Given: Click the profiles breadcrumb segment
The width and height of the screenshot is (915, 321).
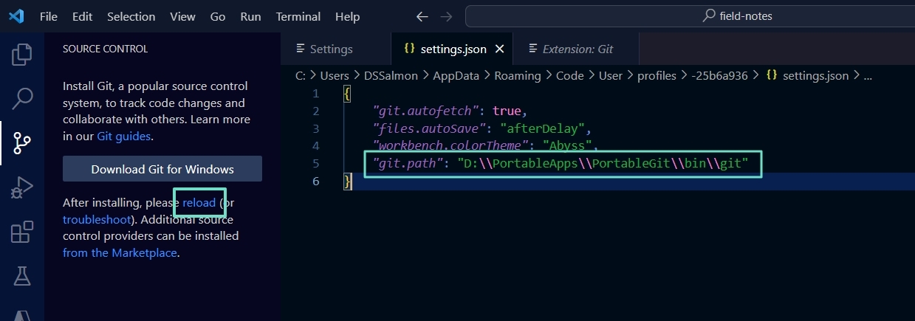Looking at the screenshot, I should [x=657, y=75].
